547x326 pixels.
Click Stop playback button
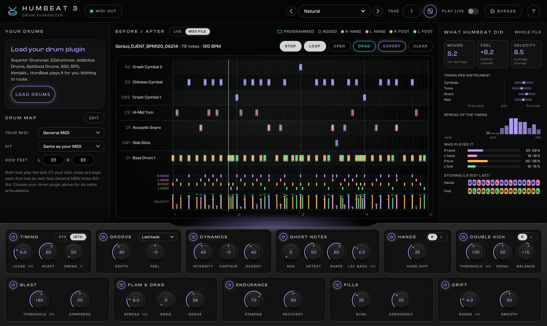[x=290, y=46]
